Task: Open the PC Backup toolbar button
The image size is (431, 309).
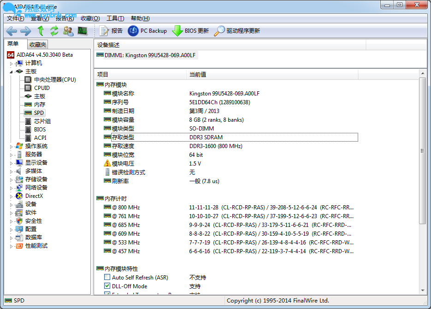Action: coord(148,31)
